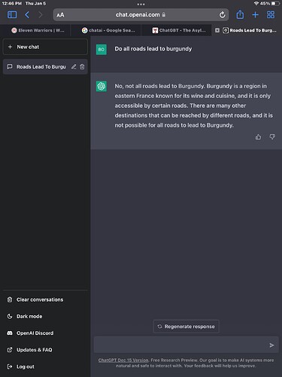Give the response a thumbs up

coord(258,137)
